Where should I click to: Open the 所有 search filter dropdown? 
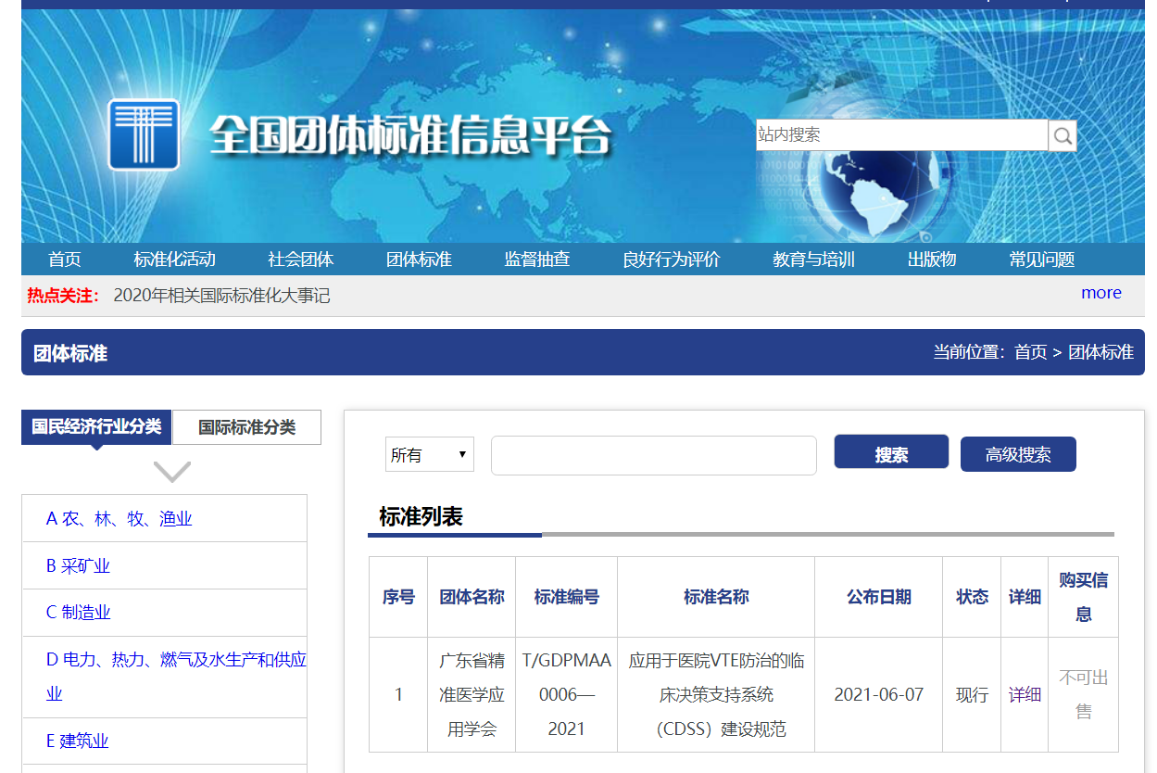[x=429, y=455]
